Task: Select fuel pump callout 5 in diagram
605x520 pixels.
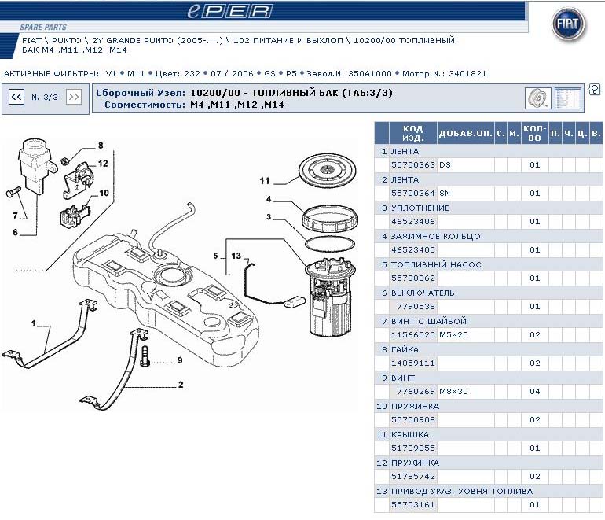Action: pyautogui.click(x=214, y=256)
